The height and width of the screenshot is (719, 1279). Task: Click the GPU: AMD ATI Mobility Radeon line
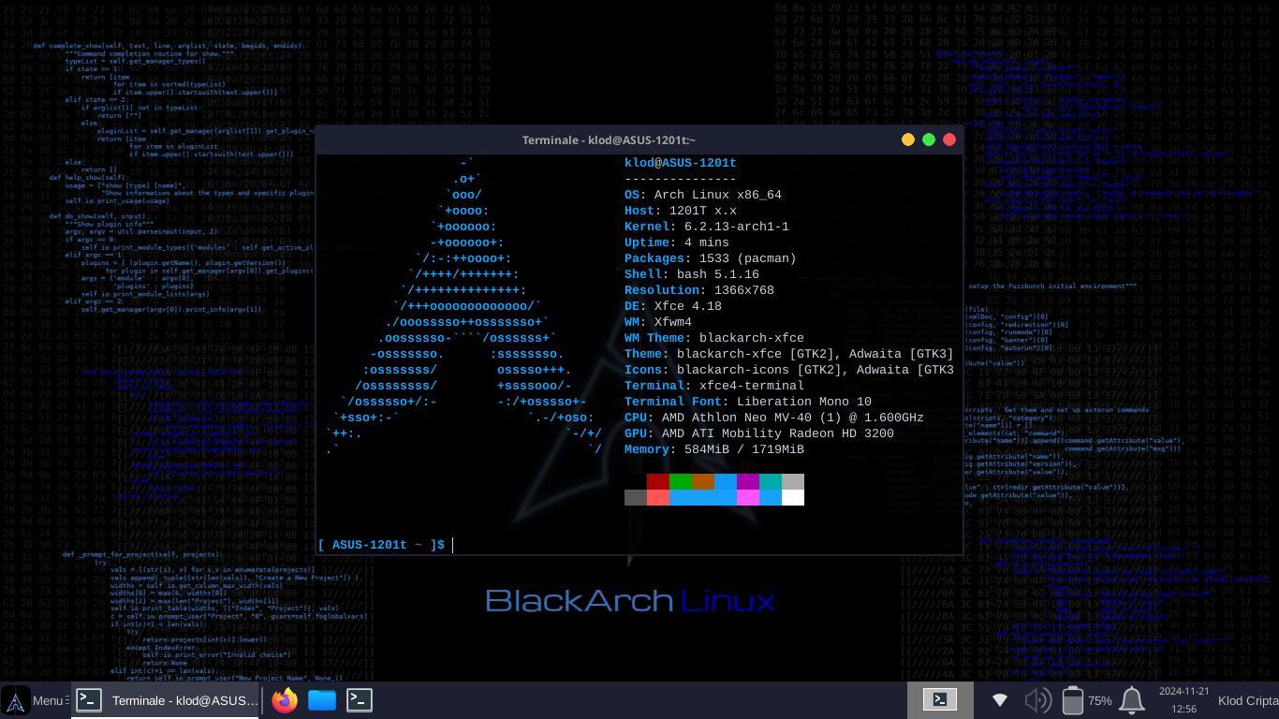tap(759, 433)
